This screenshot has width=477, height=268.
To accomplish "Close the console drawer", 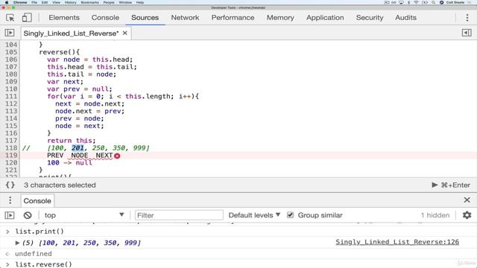I will 467,200.
